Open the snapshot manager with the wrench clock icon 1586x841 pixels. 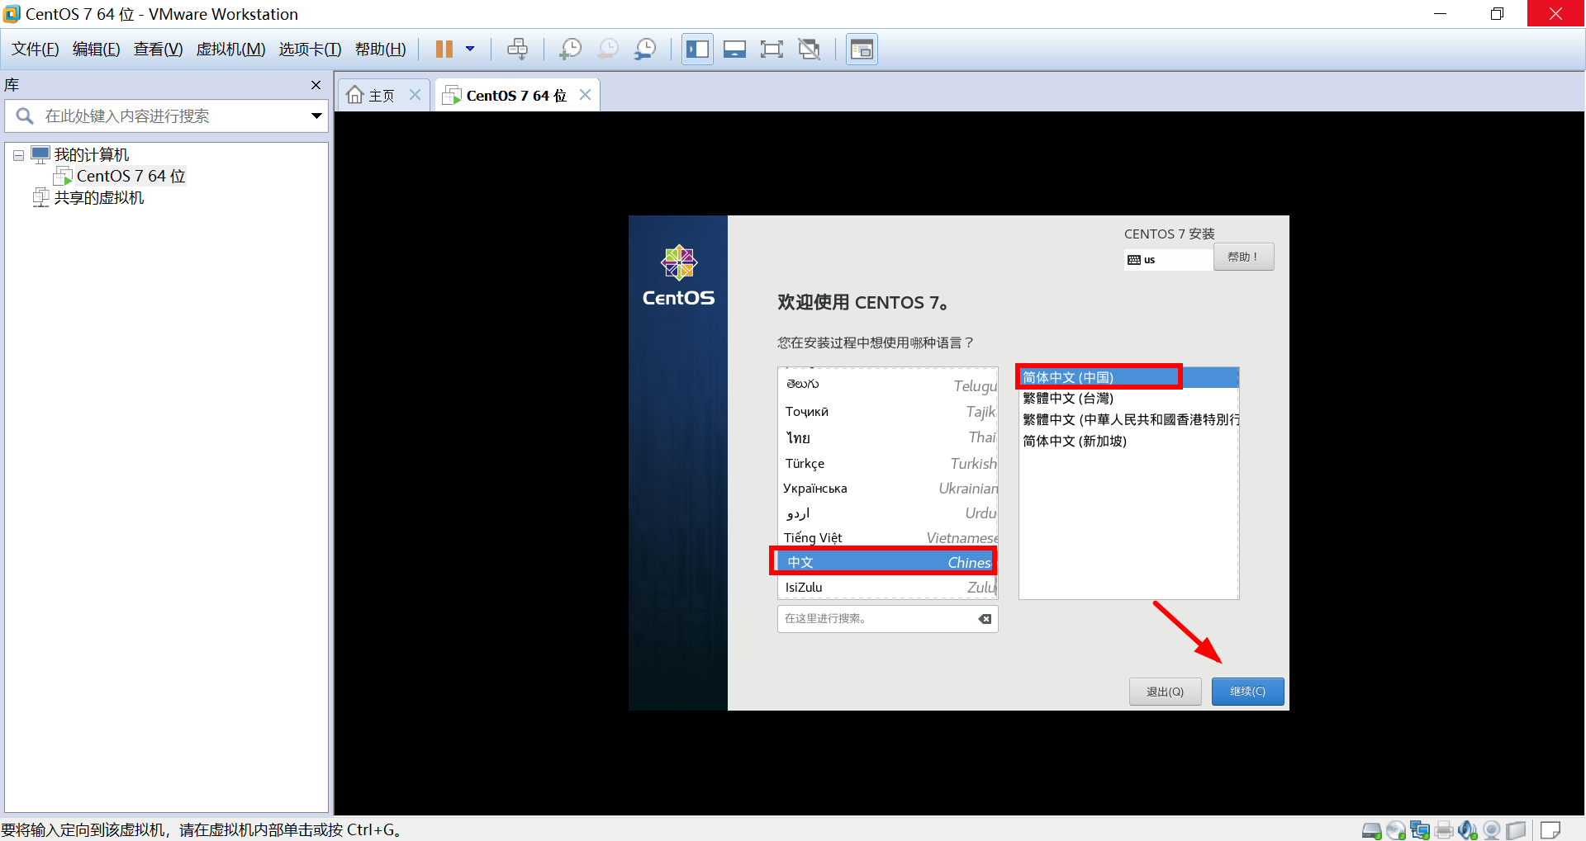point(645,50)
